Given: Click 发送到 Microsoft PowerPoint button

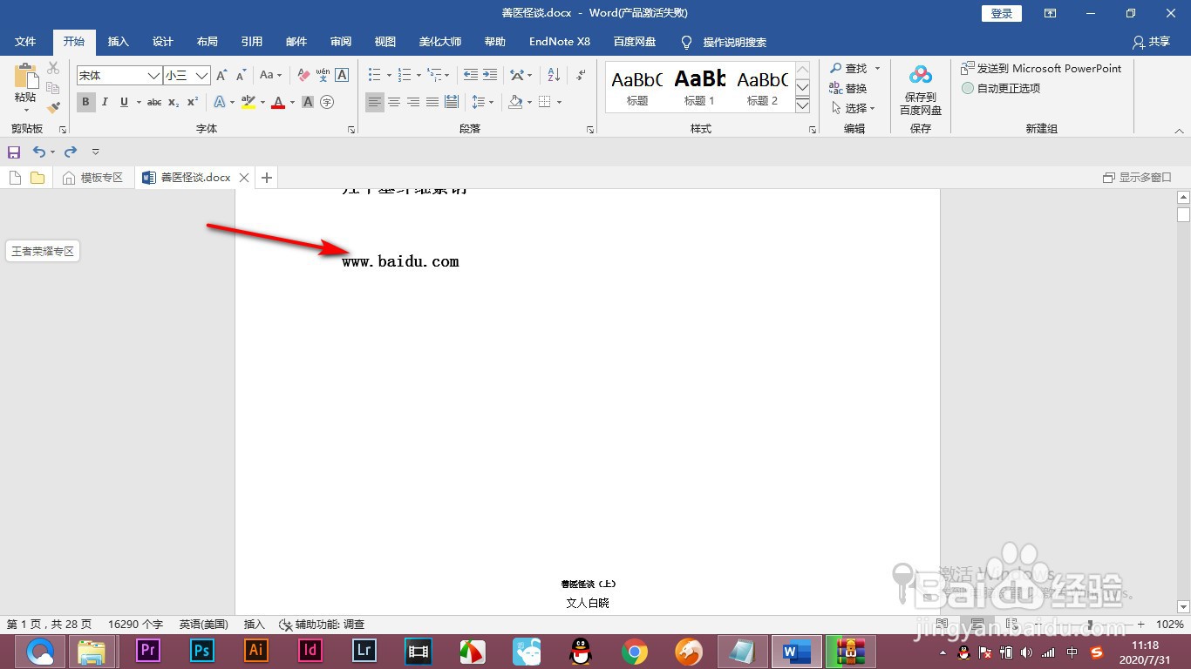Looking at the screenshot, I should point(1041,68).
